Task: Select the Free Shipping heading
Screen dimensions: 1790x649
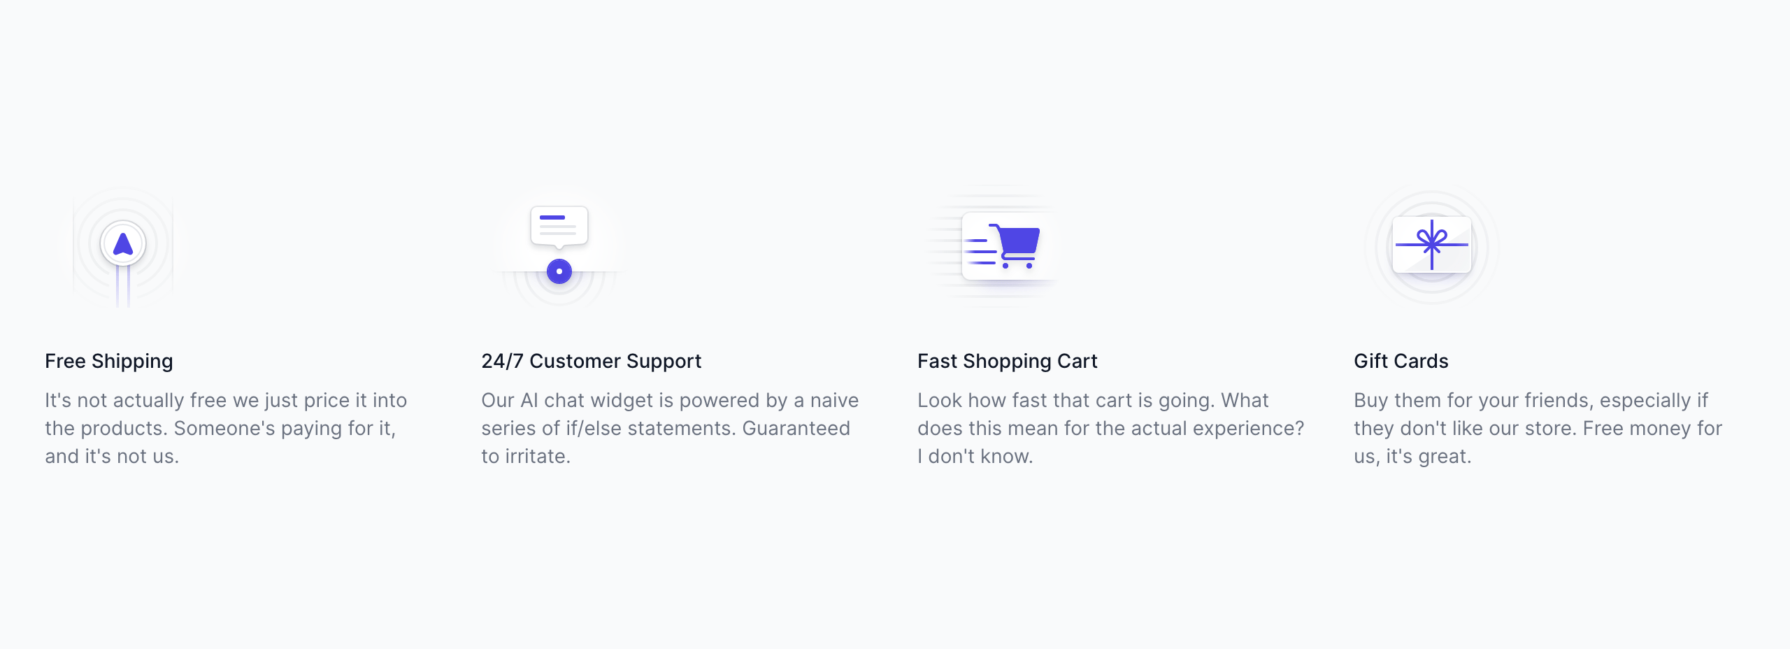Action: [x=109, y=361]
